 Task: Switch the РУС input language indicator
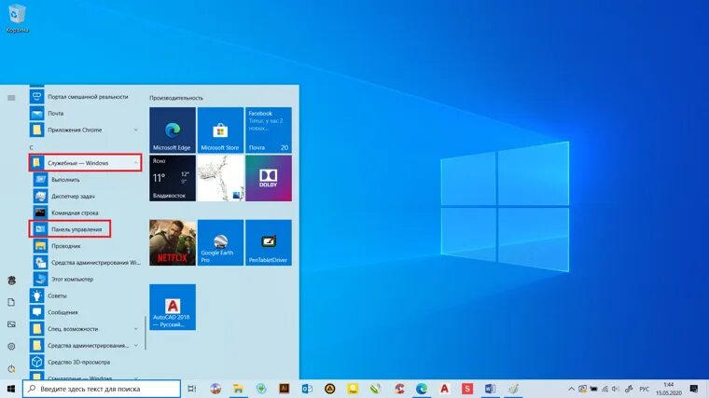(645, 389)
